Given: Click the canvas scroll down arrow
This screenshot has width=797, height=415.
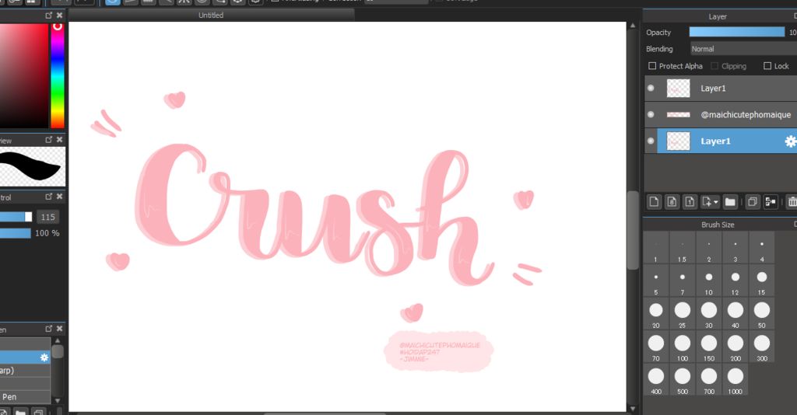Looking at the screenshot, I should tap(633, 408).
